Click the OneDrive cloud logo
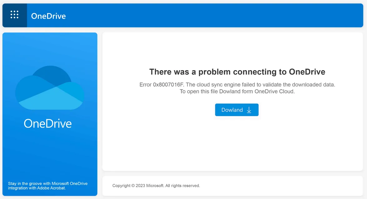This screenshot has width=367, height=199. (x=50, y=88)
